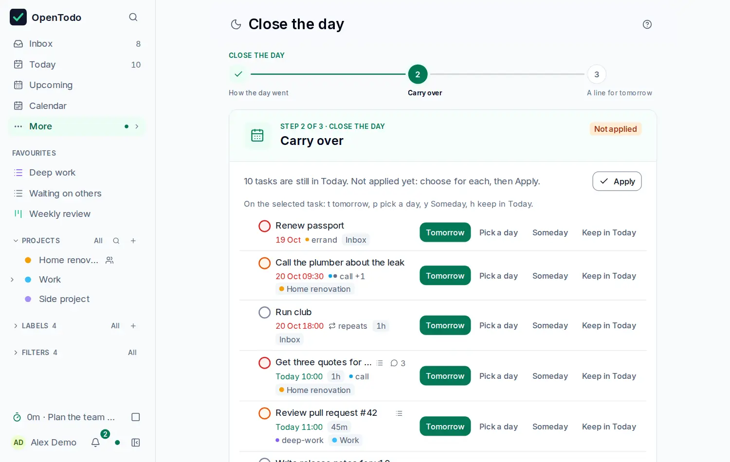730x462 pixels.
Task: Complete the Run club task
Action: tap(264, 312)
